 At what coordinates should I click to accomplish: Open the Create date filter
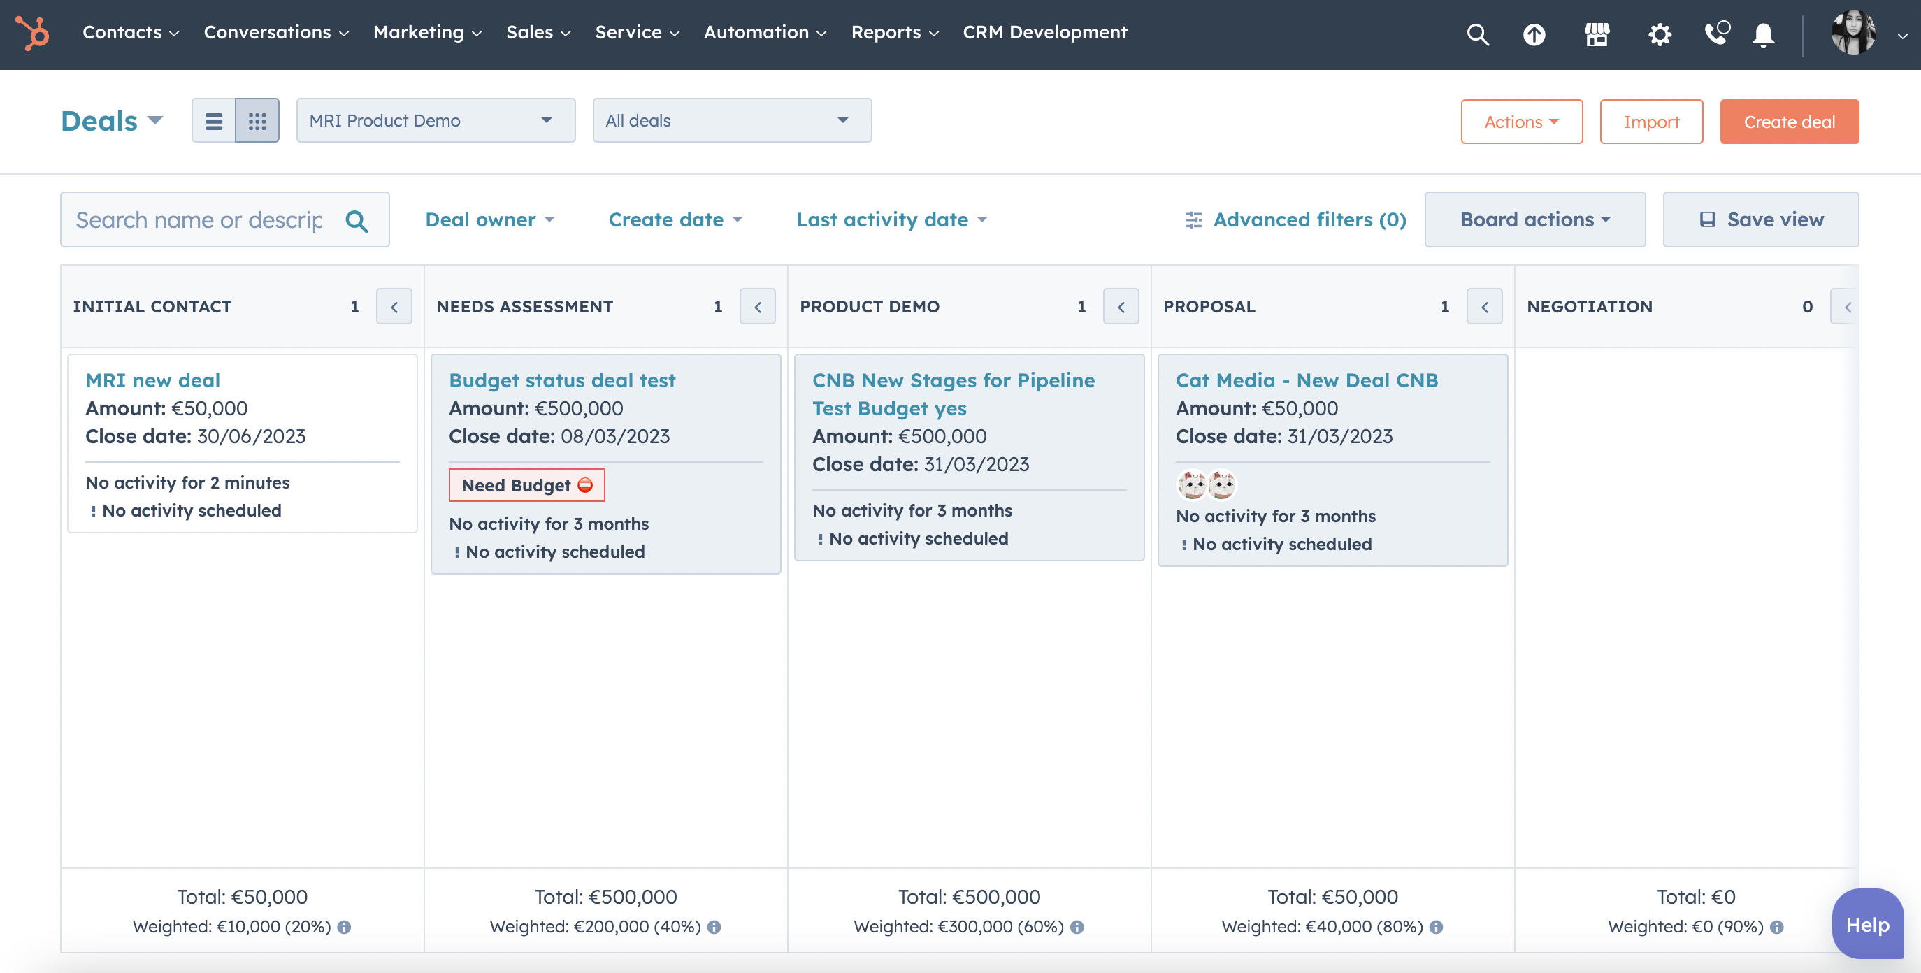675,220
